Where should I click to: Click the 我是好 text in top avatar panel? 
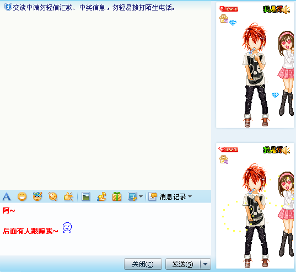[x=273, y=9]
